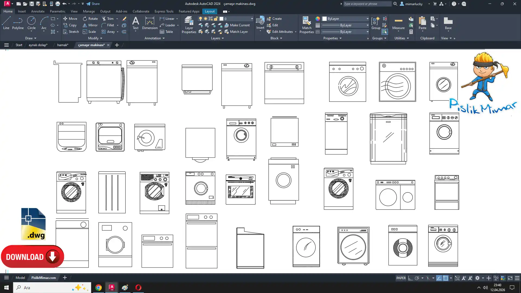The width and height of the screenshot is (521, 293).
Task: Toggle polar tracking in status bar
Action: coord(417,278)
